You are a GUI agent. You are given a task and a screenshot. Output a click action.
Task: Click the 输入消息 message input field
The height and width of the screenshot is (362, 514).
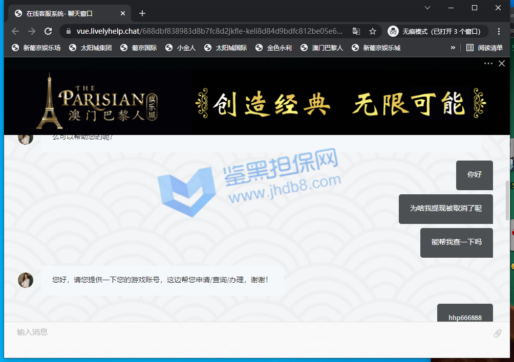246,332
